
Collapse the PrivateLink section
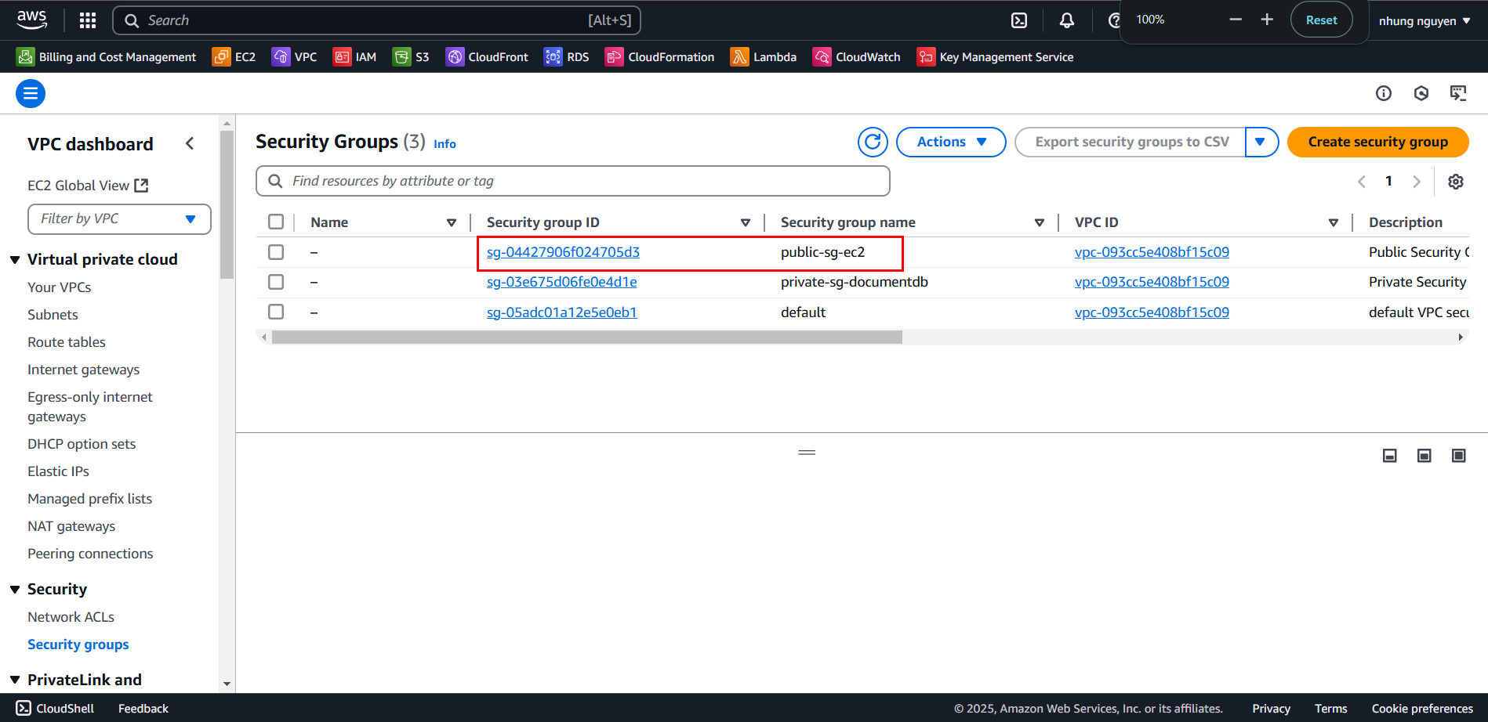[15, 680]
